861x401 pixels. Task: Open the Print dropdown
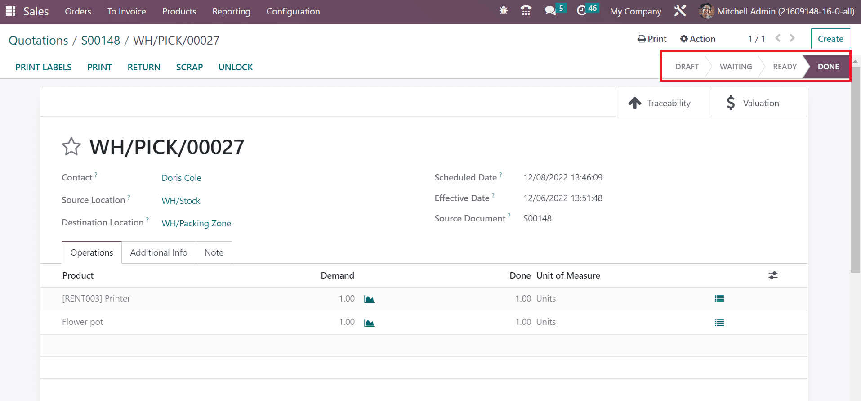tap(652, 39)
